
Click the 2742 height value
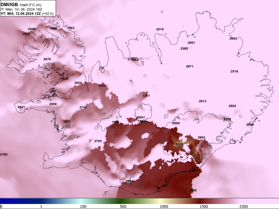click(83, 107)
